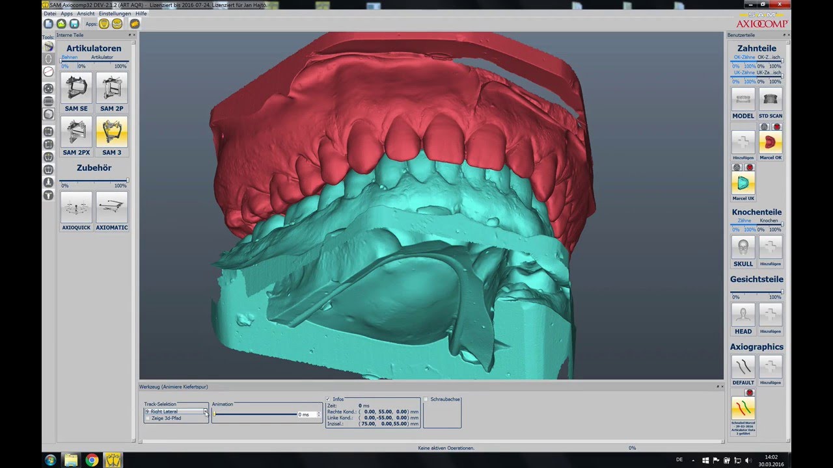833x468 pixels.
Task: Click the save disk toolbar icon
Action: (x=74, y=24)
